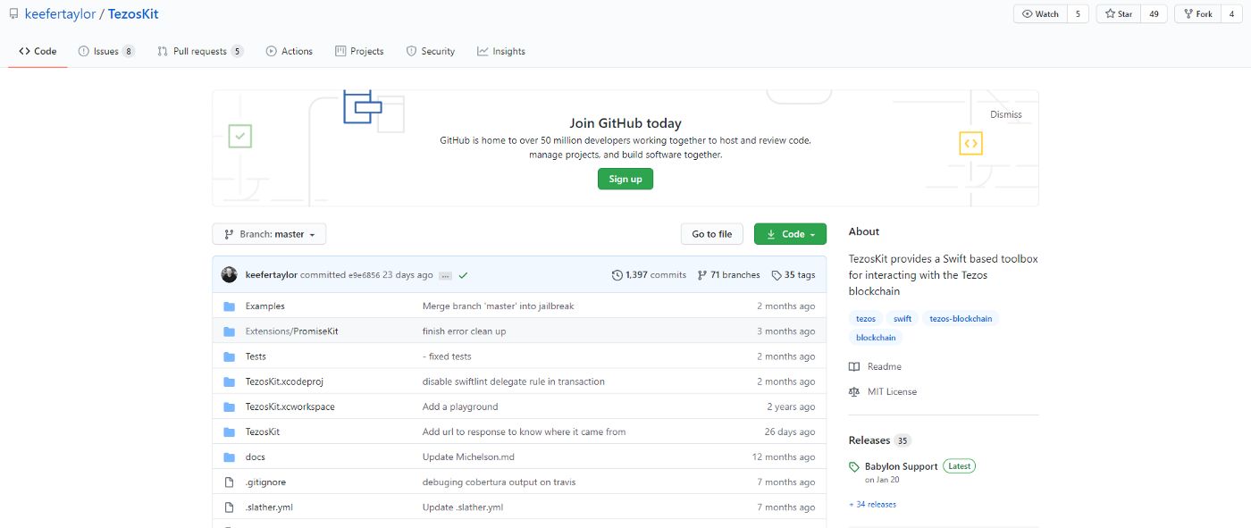Select the swift topic tag

tap(903, 318)
